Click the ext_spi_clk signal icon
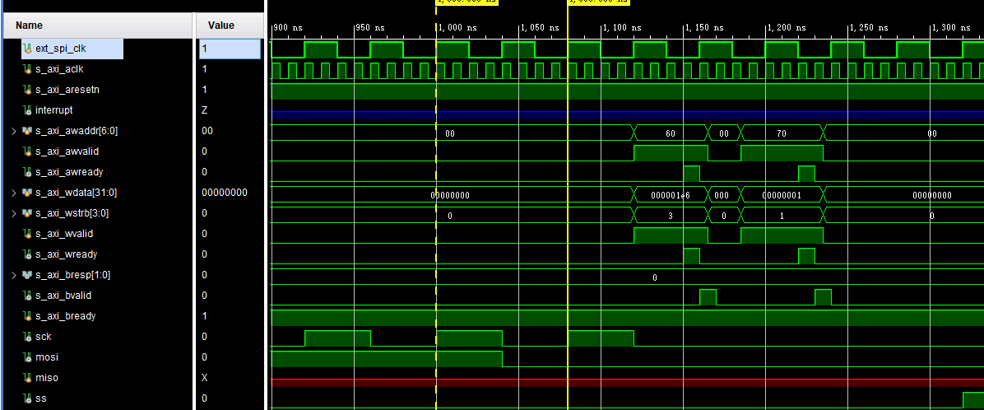984x410 pixels. pyautogui.click(x=27, y=49)
